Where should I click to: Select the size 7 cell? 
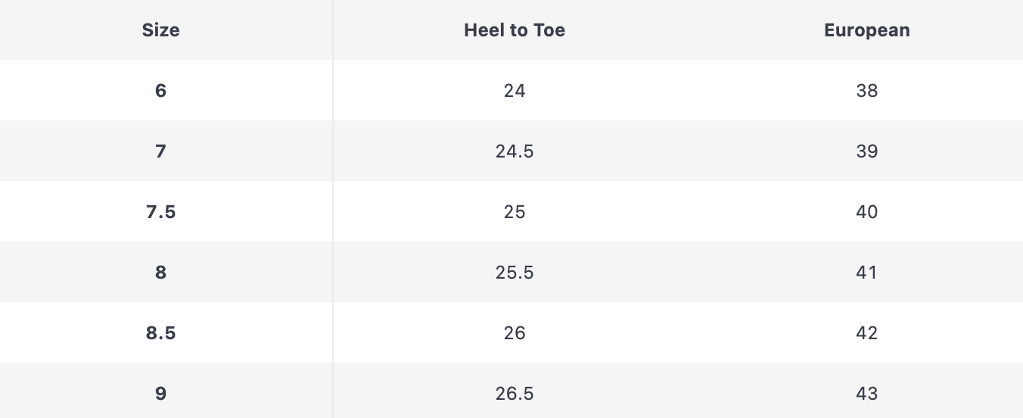click(160, 151)
